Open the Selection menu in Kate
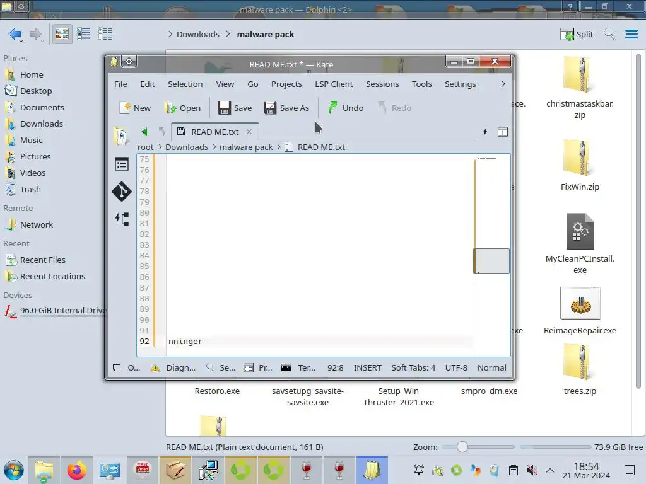 click(x=185, y=84)
